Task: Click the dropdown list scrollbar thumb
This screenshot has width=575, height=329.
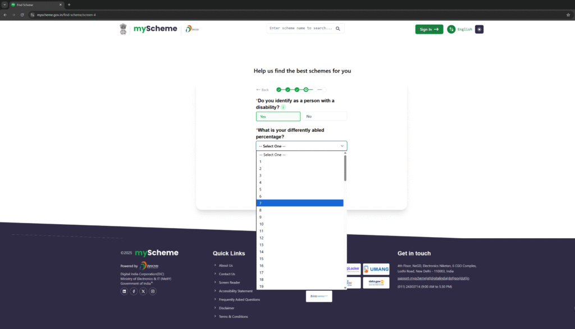Action: (x=345, y=168)
